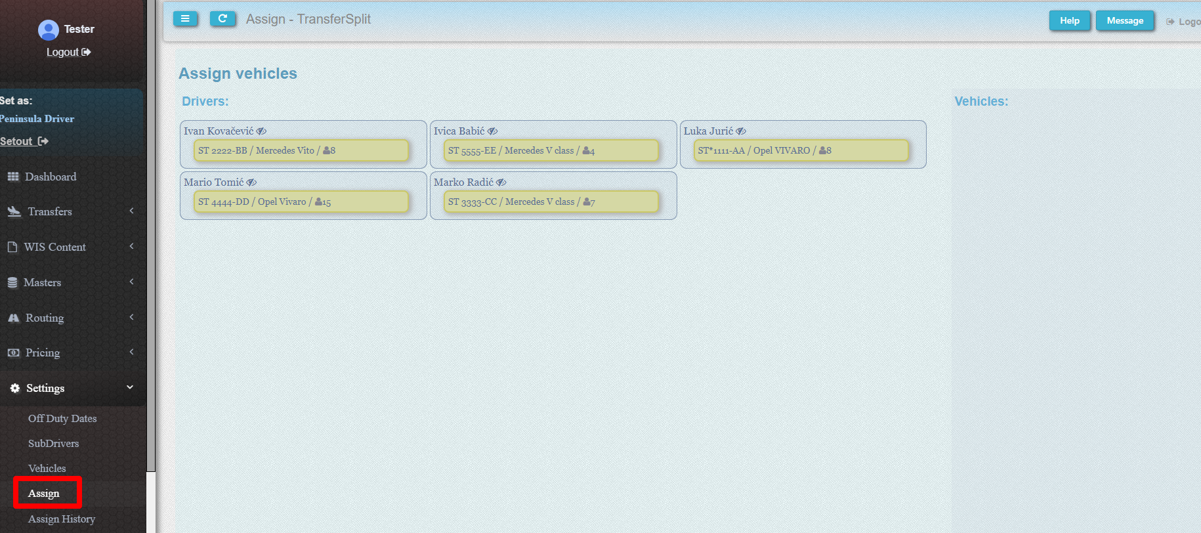This screenshot has width=1201, height=533.
Task: Click the refresh icon button
Action: [x=222, y=19]
